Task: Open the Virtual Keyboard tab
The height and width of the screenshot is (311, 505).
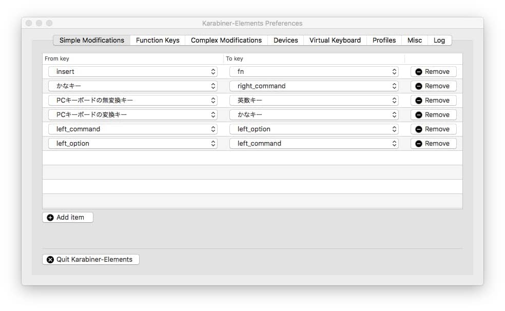Action: pyautogui.click(x=335, y=40)
